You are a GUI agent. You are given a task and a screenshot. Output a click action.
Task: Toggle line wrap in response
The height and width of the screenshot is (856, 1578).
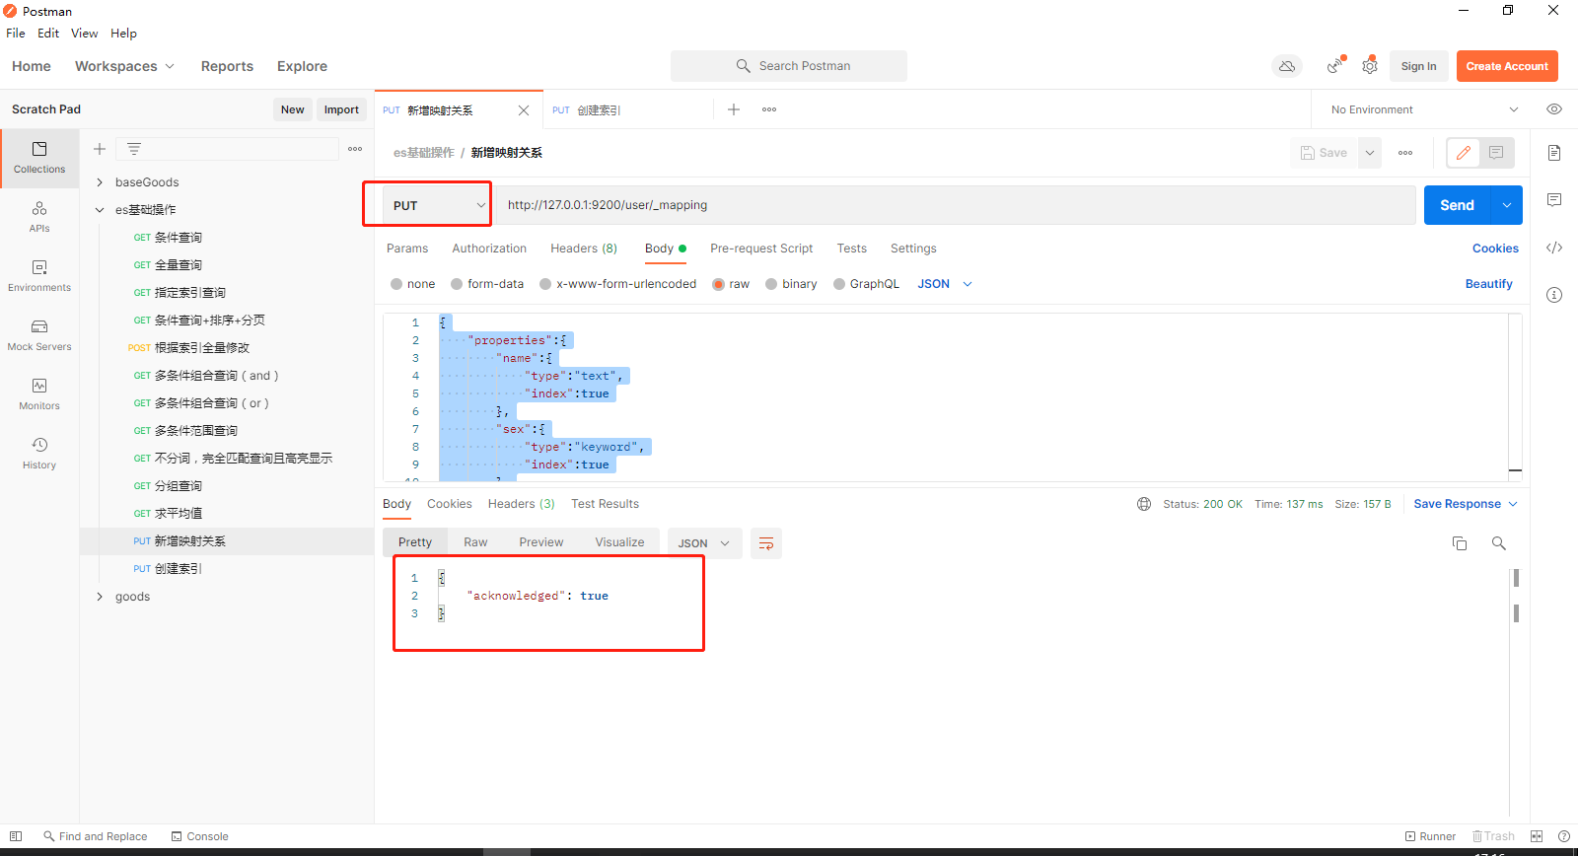[766, 543]
